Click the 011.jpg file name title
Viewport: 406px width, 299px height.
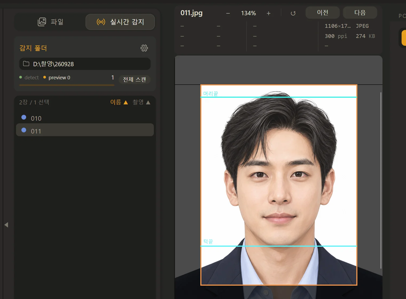pos(192,13)
